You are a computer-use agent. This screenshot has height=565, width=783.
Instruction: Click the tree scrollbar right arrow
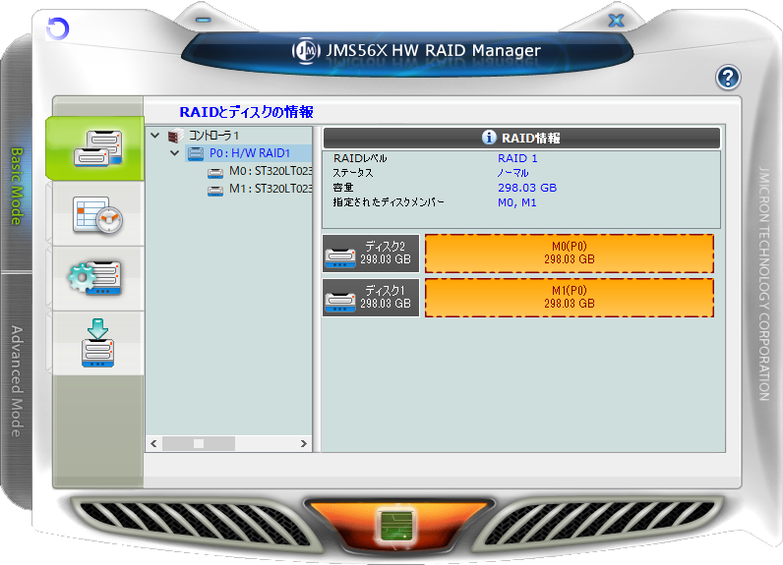pos(304,443)
